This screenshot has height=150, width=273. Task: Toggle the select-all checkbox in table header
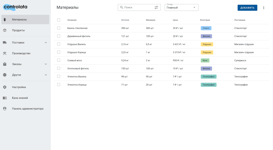[59, 20]
